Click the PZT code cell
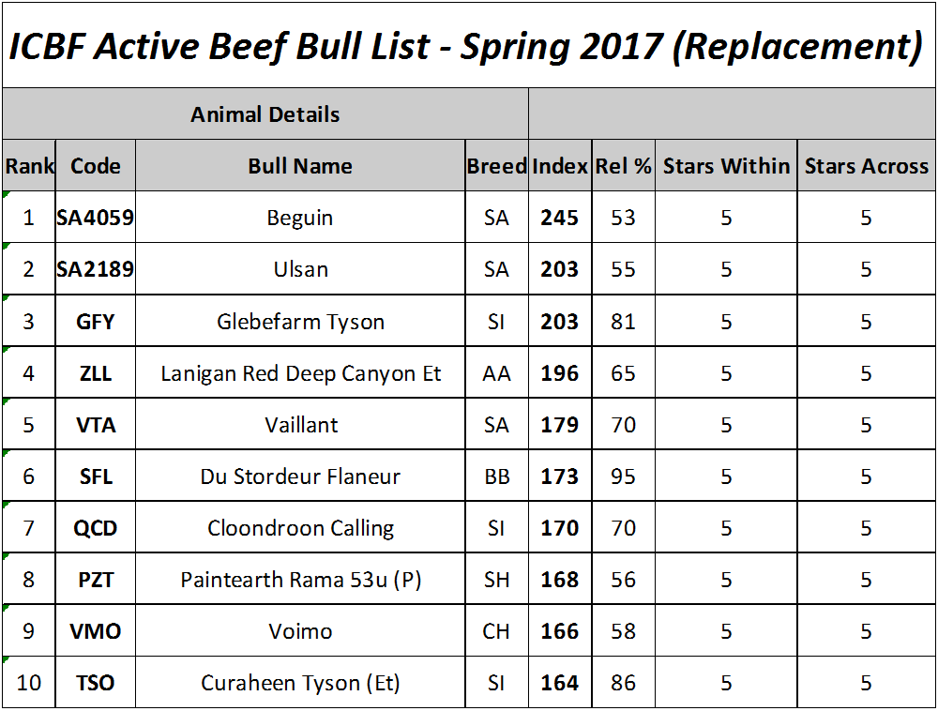Screen dimensions: 938x711 [95, 580]
